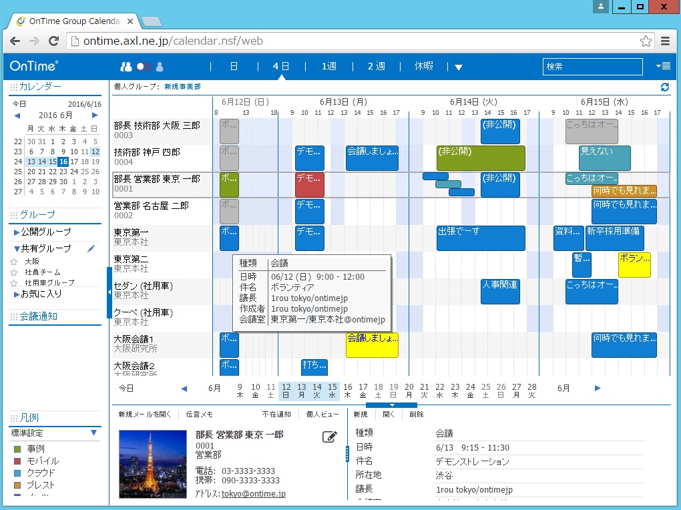Screen dimensions: 681x510
Task: Select date 16 in mini calendar
Action: [x=63, y=162]
